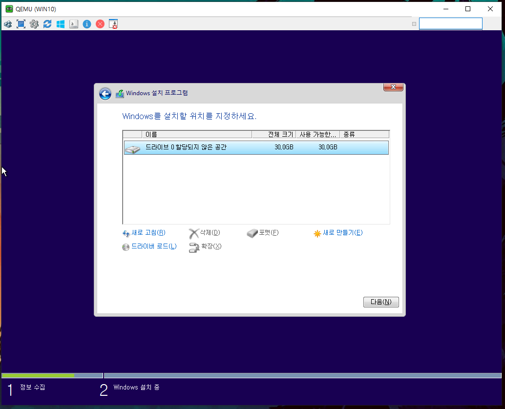Click the green setup progress bar
Viewport: 505px width, 409px height.
coord(38,375)
